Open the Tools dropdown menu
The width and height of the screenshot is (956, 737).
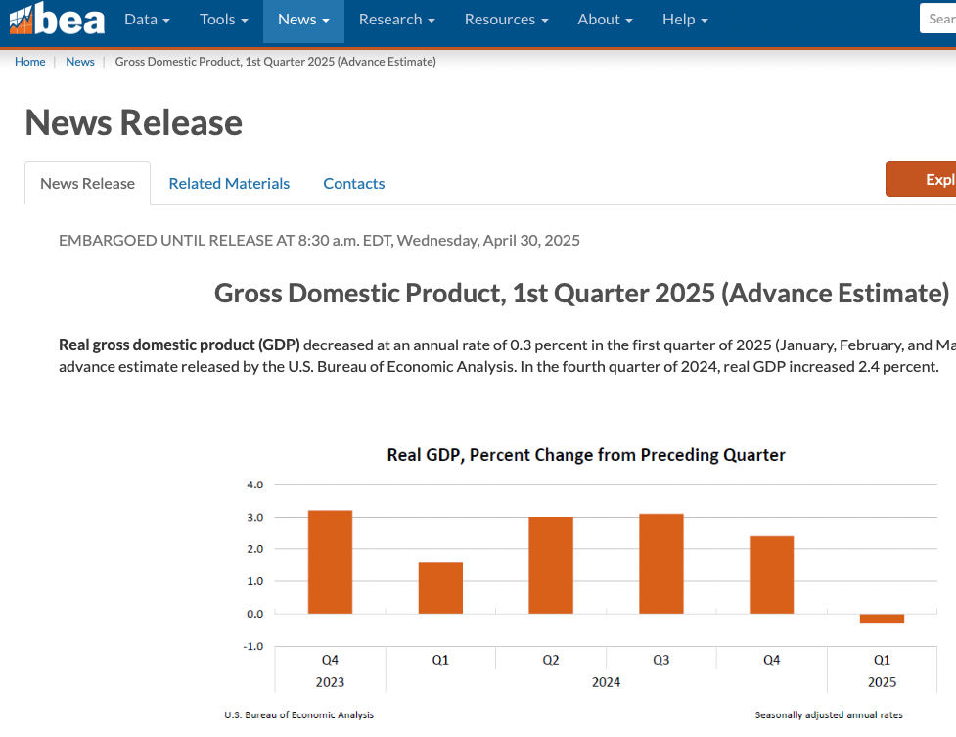223,20
